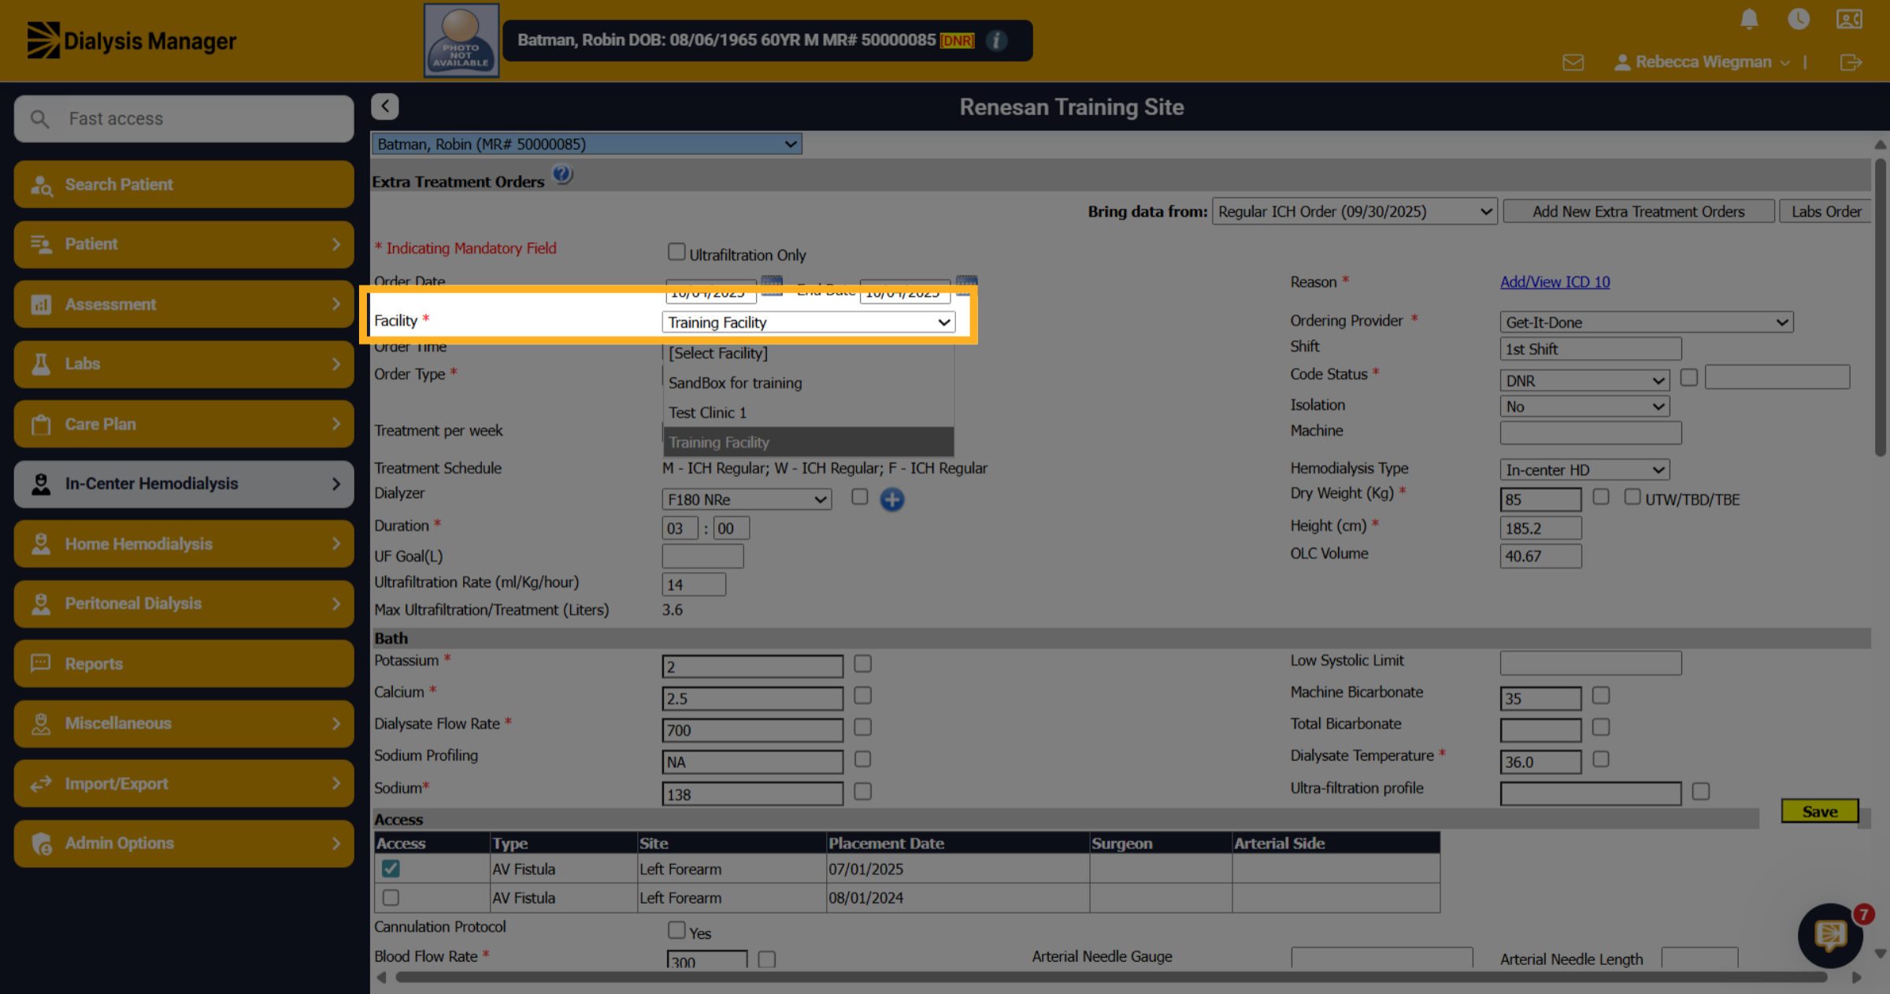Viewport: 1890px width, 994px height.
Task: Check the UTW/TBD/TBE checkbox
Action: 1632,497
